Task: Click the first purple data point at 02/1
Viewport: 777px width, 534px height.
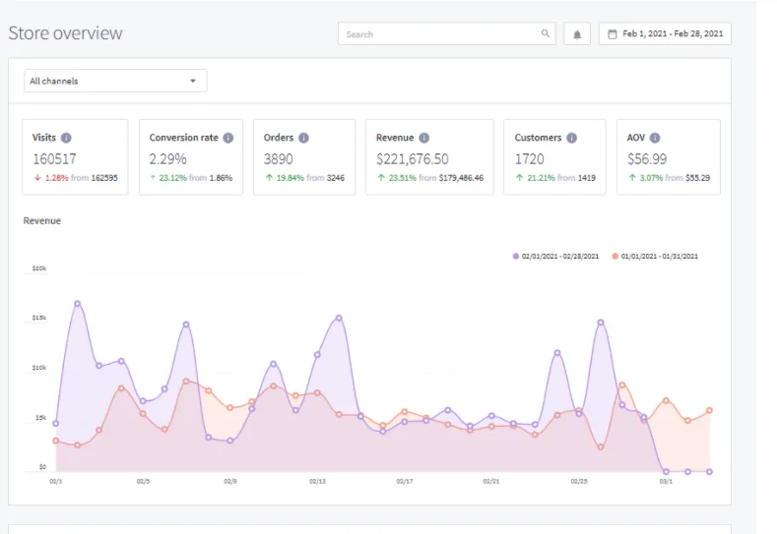Action: pyautogui.click(x=55, y=424)
